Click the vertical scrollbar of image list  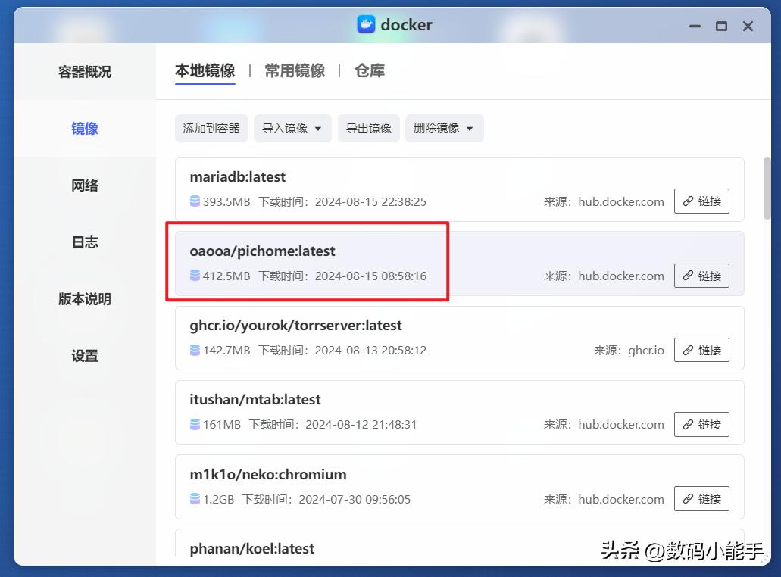[767, 188]
